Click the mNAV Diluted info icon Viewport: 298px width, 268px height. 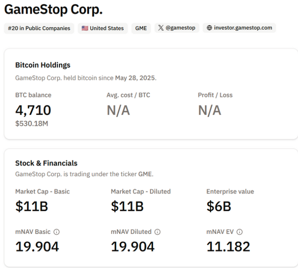point(158,232)
